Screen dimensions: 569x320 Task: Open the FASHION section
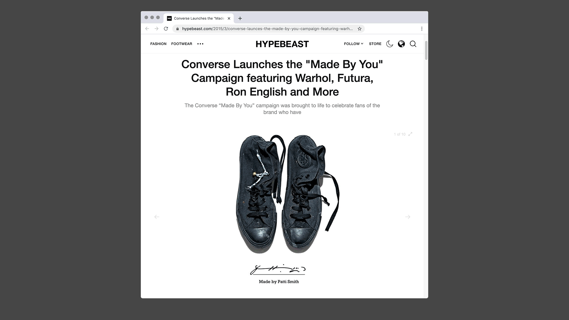pyautogui.click(x=158, y=44)
